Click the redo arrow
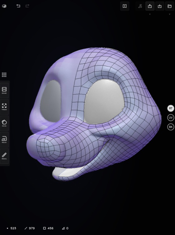Image resolution: width=175 pixels, height=235 pixels. [x=27, y=6]
